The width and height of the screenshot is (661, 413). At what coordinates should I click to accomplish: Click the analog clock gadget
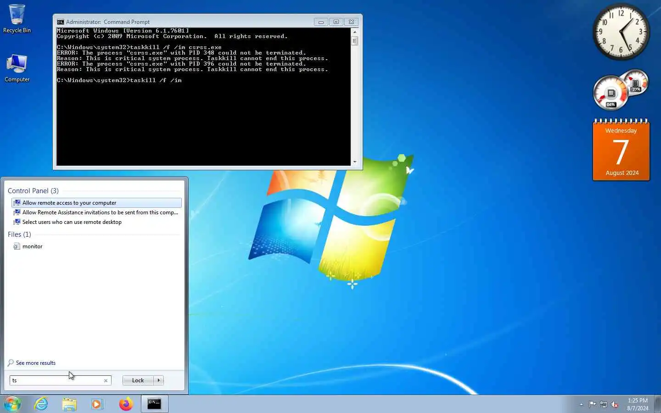coord(621,32)
